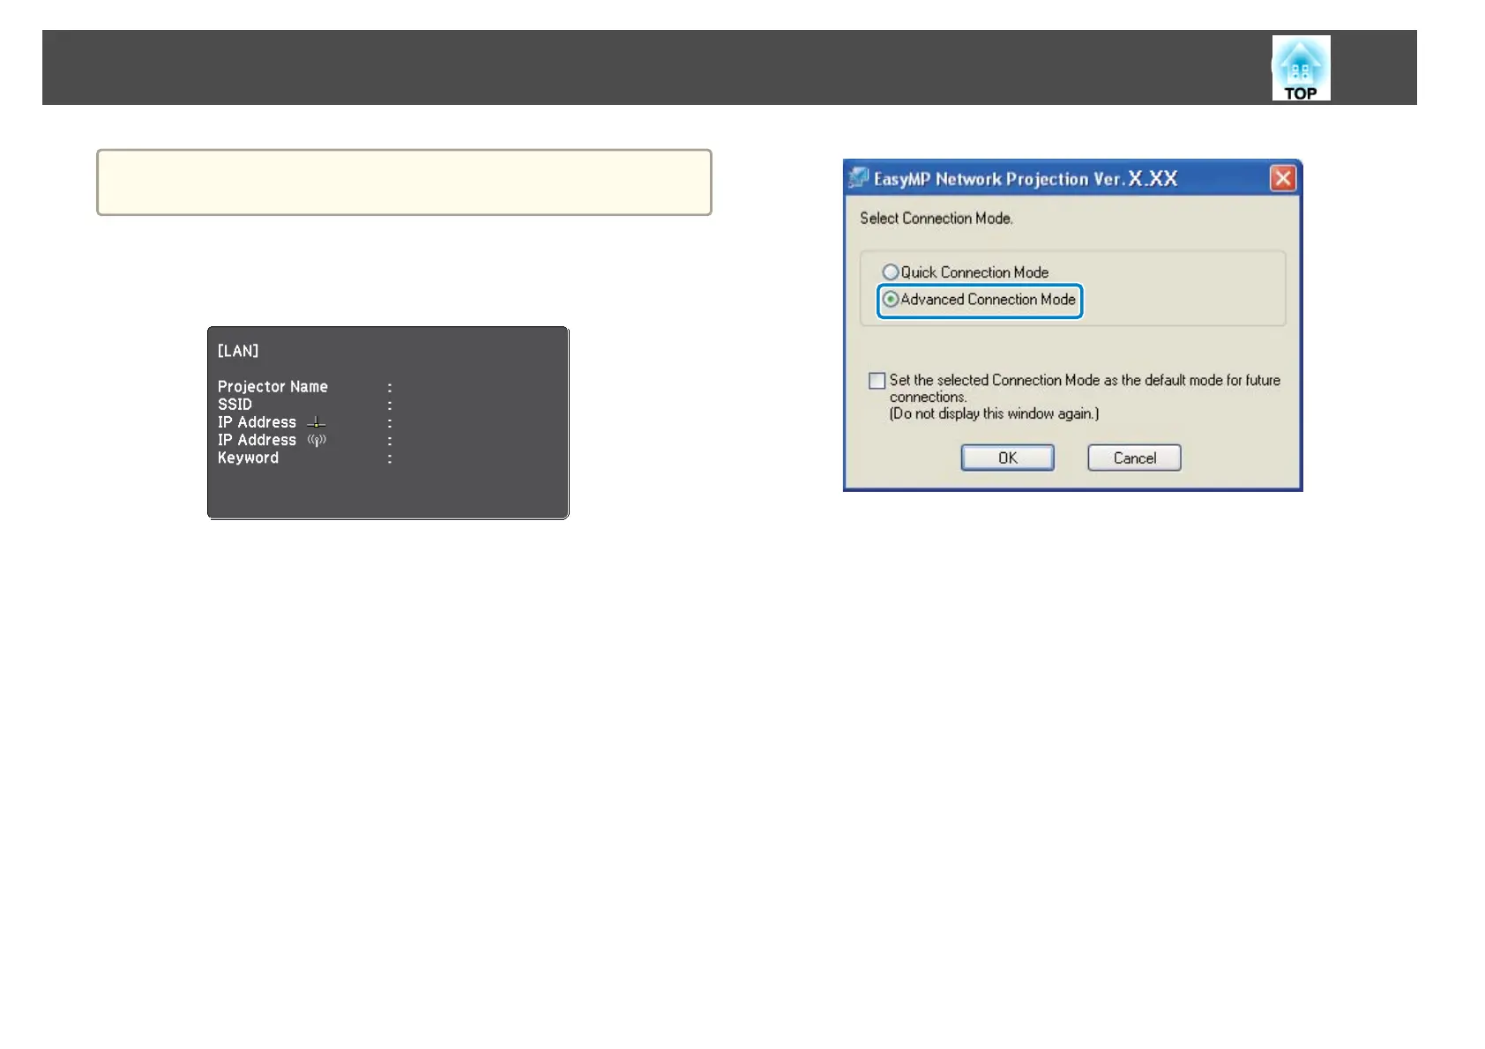Enable default connection mode checkbox

pyautogui.click(x=877, y=381)
